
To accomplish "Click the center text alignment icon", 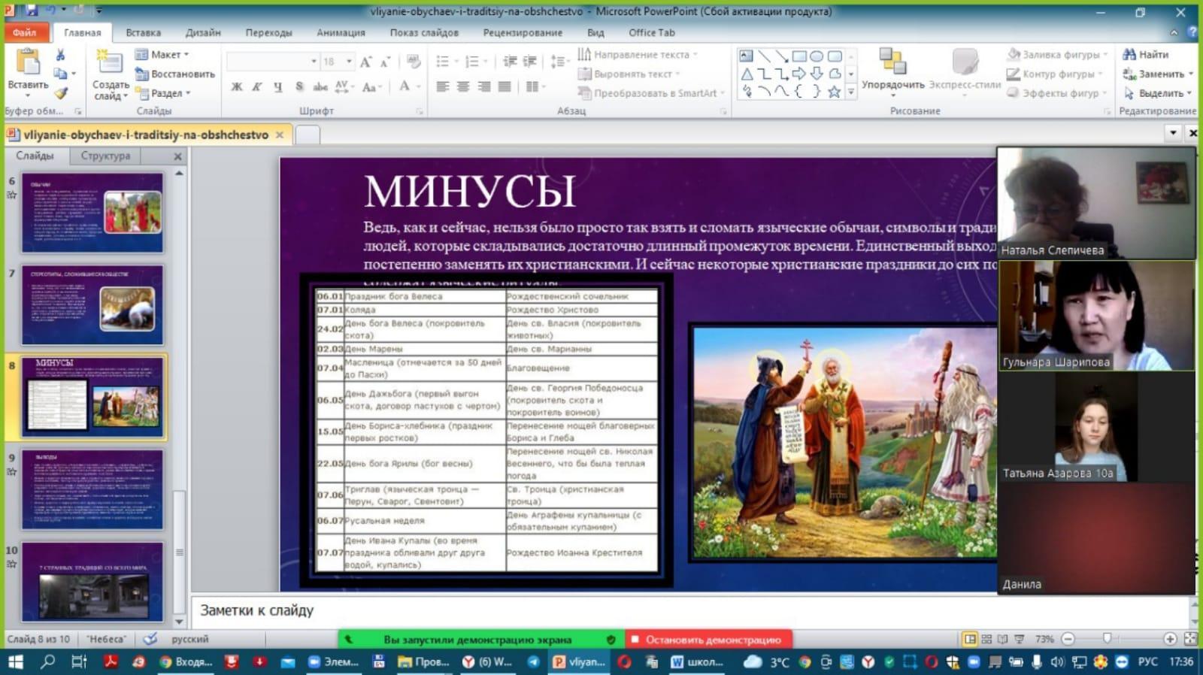I will [x=463, y=86].
